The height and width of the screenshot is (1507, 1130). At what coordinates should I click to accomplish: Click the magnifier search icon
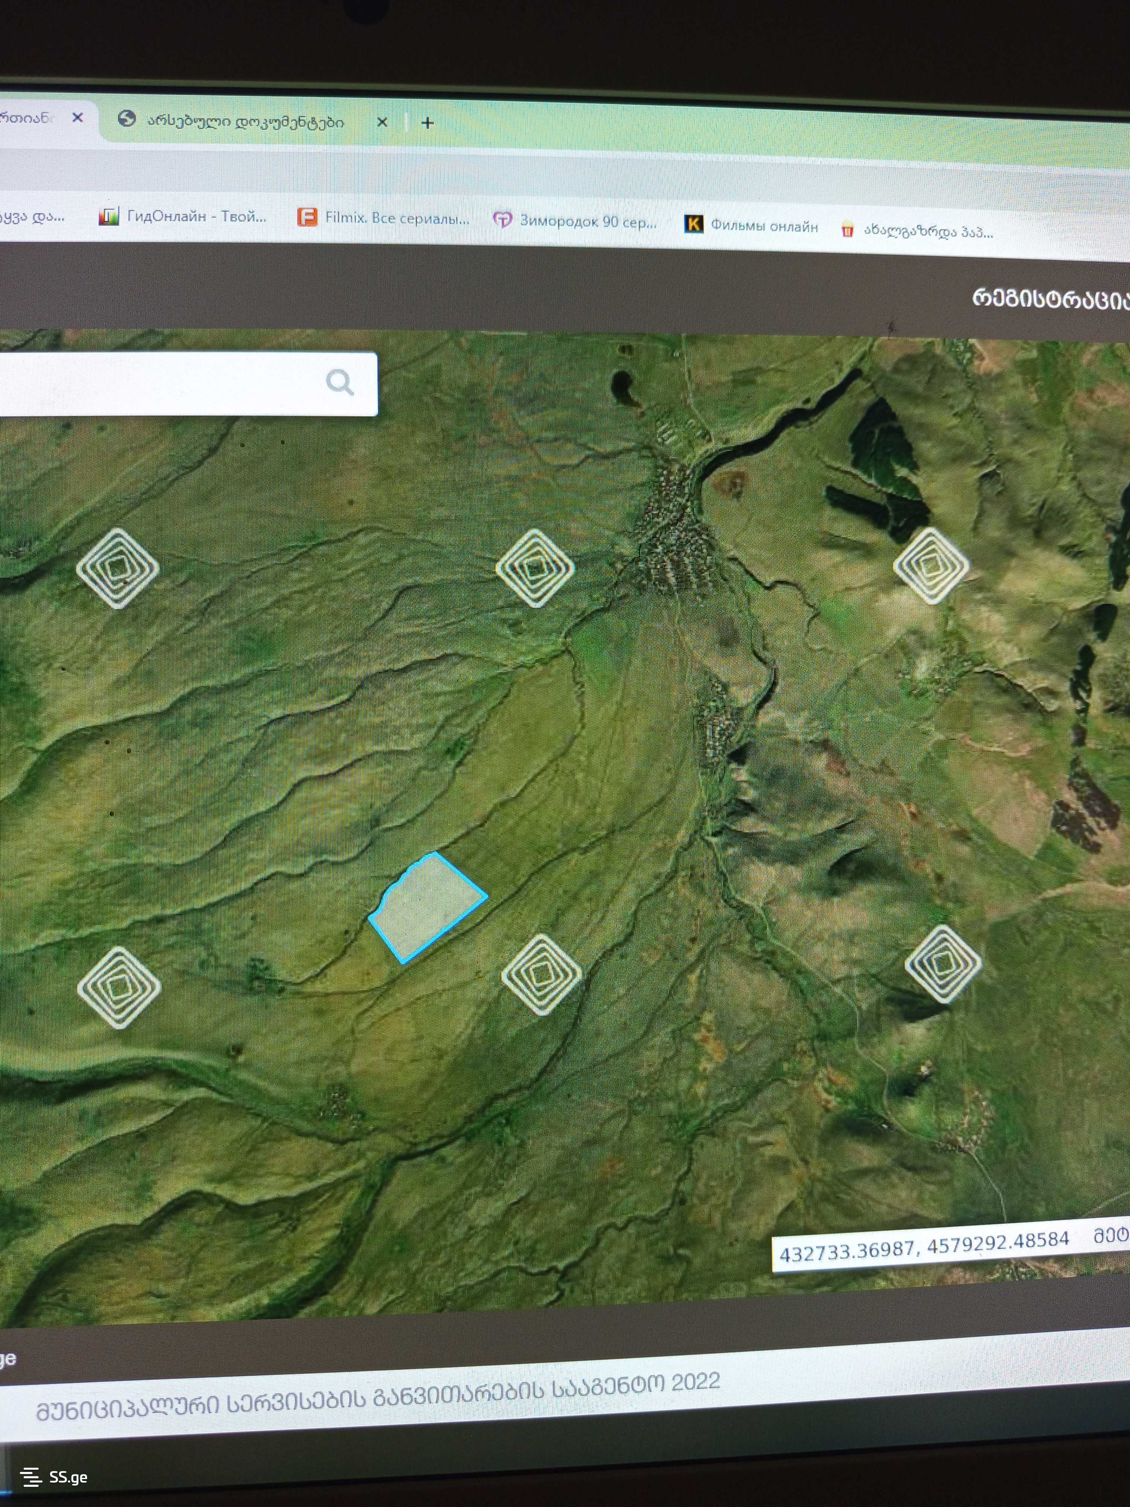340,382
